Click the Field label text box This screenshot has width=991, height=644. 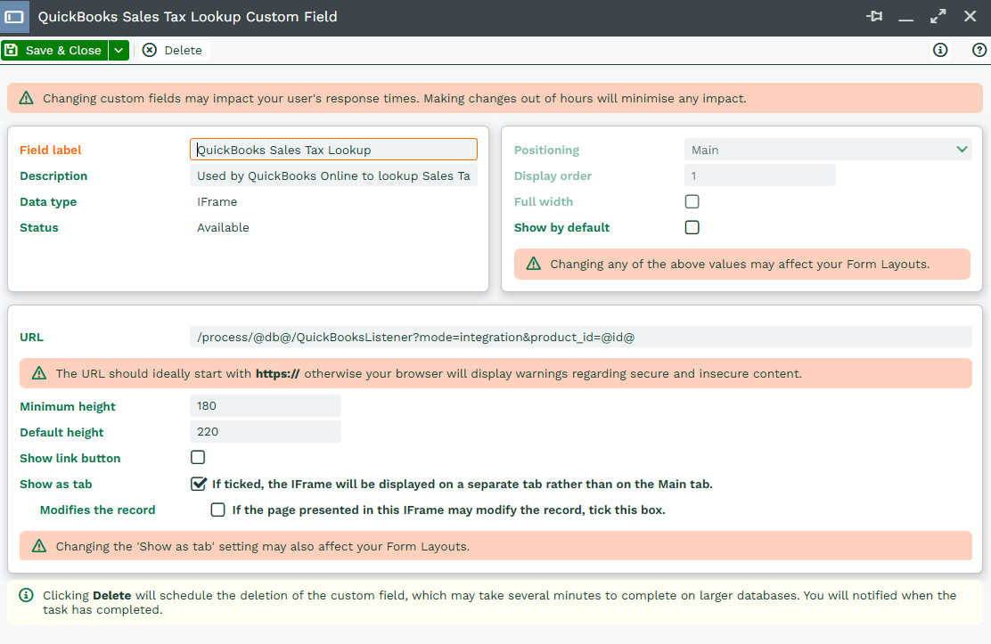[x=333, y=150]
